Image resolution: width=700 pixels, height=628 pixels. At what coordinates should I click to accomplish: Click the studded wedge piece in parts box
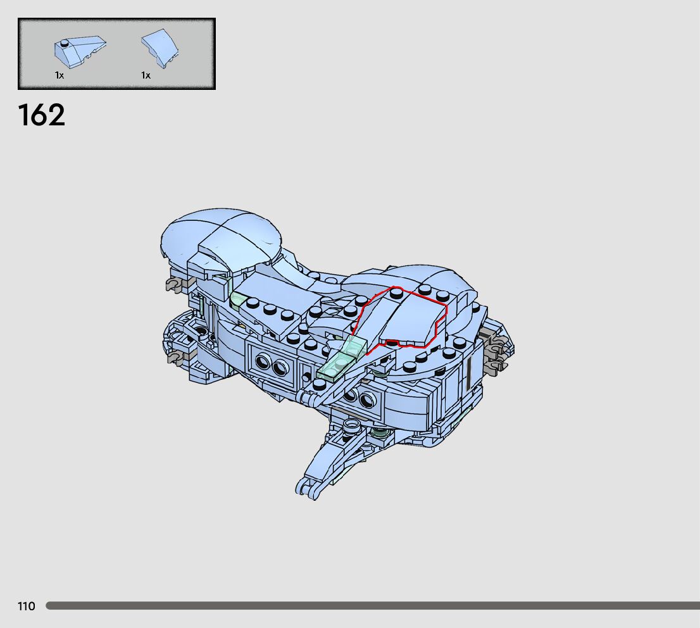click(x=78, y=51)
